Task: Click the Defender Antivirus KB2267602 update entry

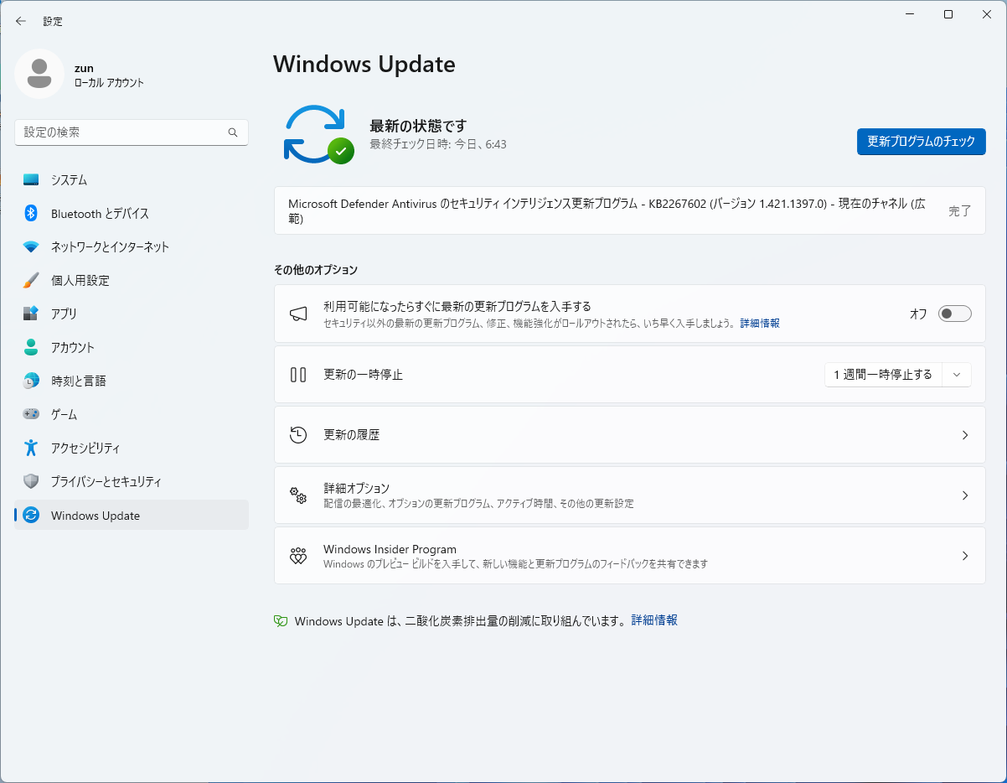Action: point(629,210)
